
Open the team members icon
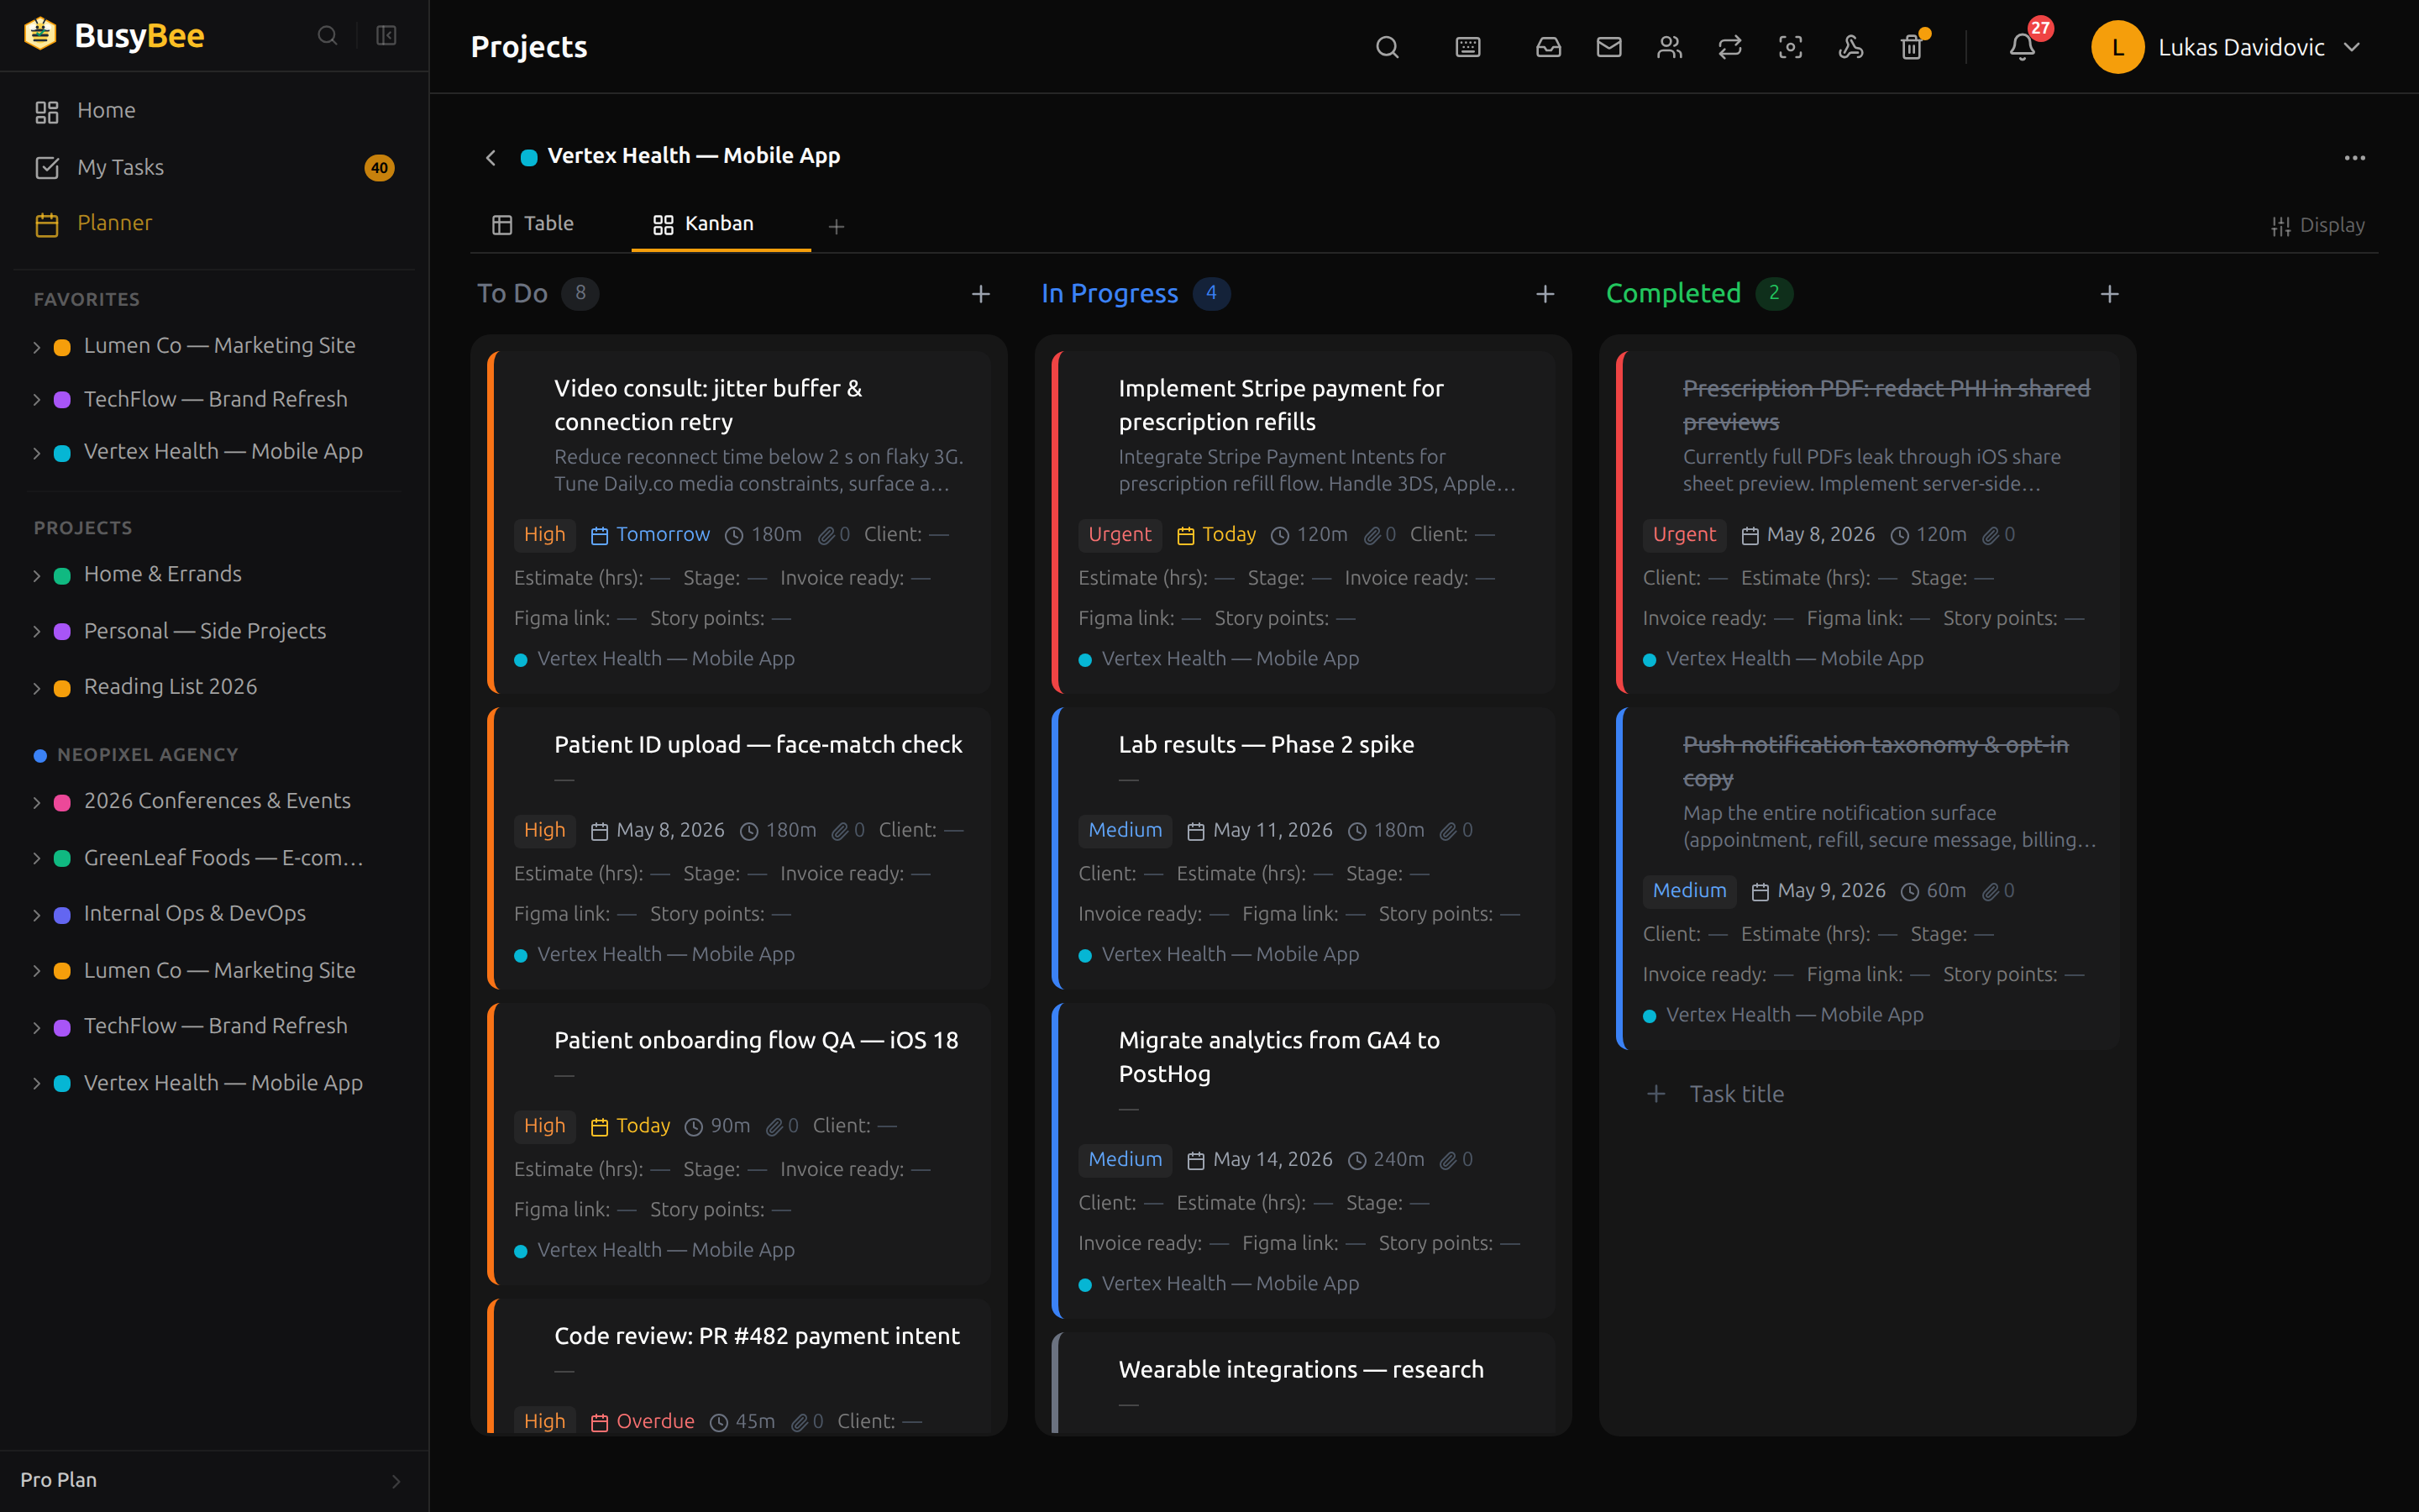click(1669, 47)
